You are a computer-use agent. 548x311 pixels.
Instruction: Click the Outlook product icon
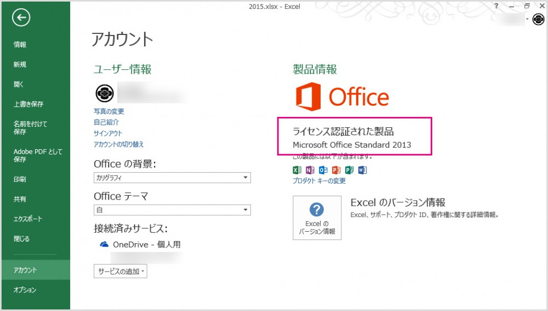point(323,170)
